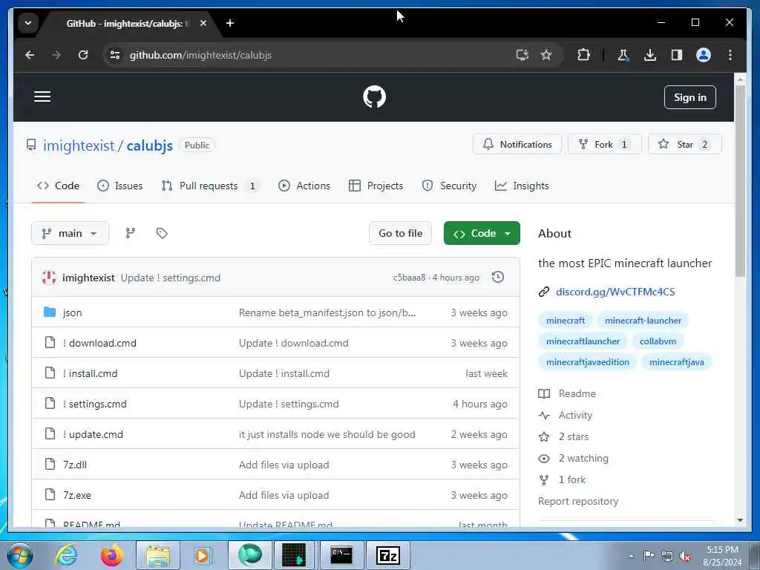760x570 pixels.
Task: Open the Actions tab
Action: [304, 186]
